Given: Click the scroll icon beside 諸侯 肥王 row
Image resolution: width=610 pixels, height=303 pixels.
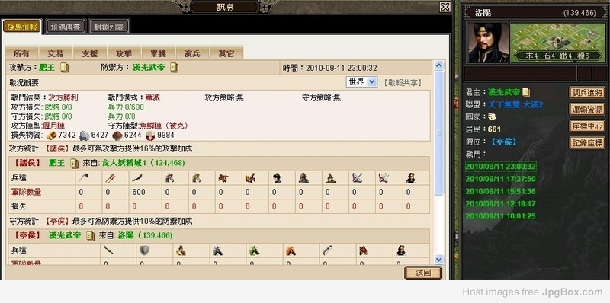Looking at the screenshot, I should click(x=74, y=163).
